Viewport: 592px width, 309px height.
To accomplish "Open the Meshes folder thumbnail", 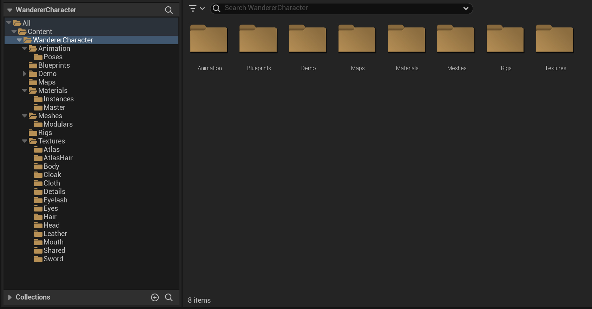I will coord(456,39).
